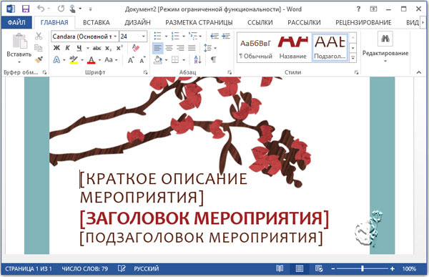The width and height of the screenshot is (429, 277).
Task: Click Word application icon in title bar
Action: (11, 9)
